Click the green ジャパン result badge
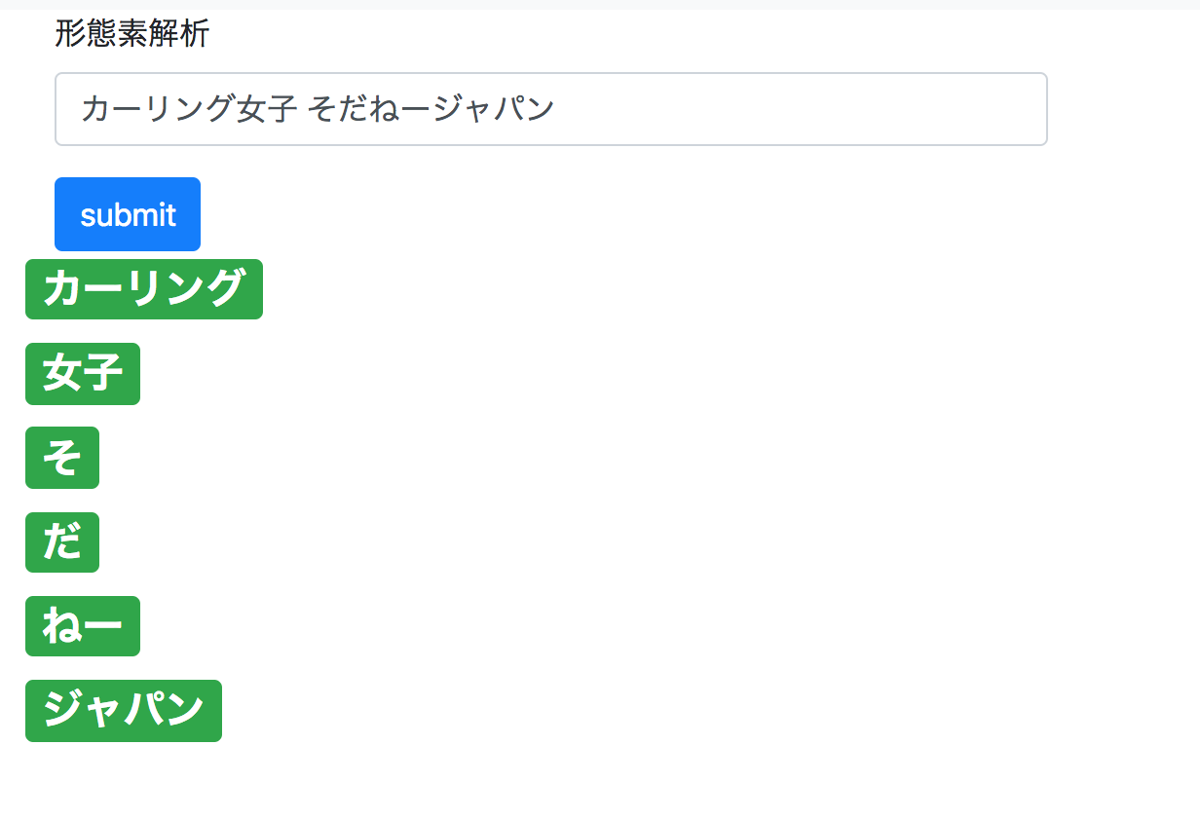 [x=124, y=711]
